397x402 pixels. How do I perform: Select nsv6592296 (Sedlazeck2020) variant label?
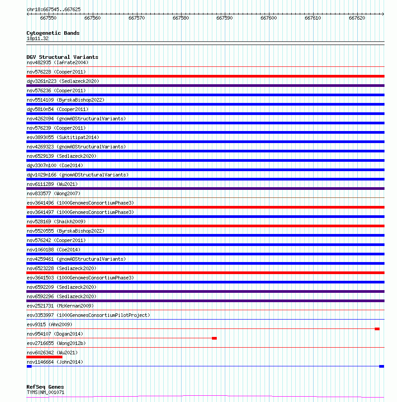(62, 296)
